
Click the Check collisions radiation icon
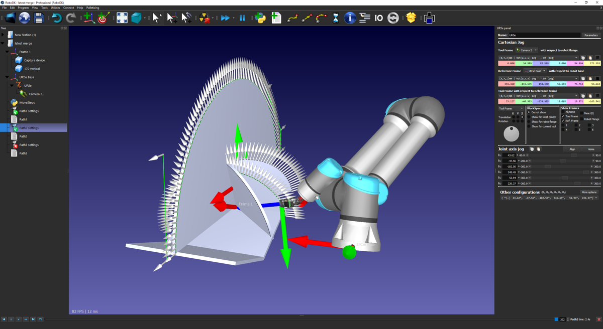tap(205, 18)
